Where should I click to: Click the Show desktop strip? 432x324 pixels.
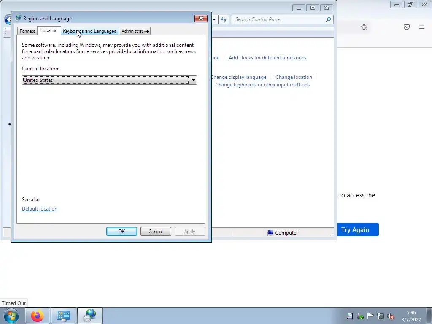pos(429,316)
